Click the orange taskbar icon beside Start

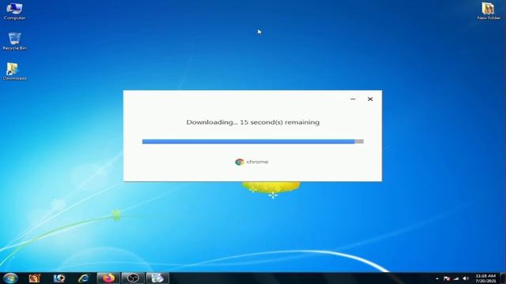[x=35, y=278]
